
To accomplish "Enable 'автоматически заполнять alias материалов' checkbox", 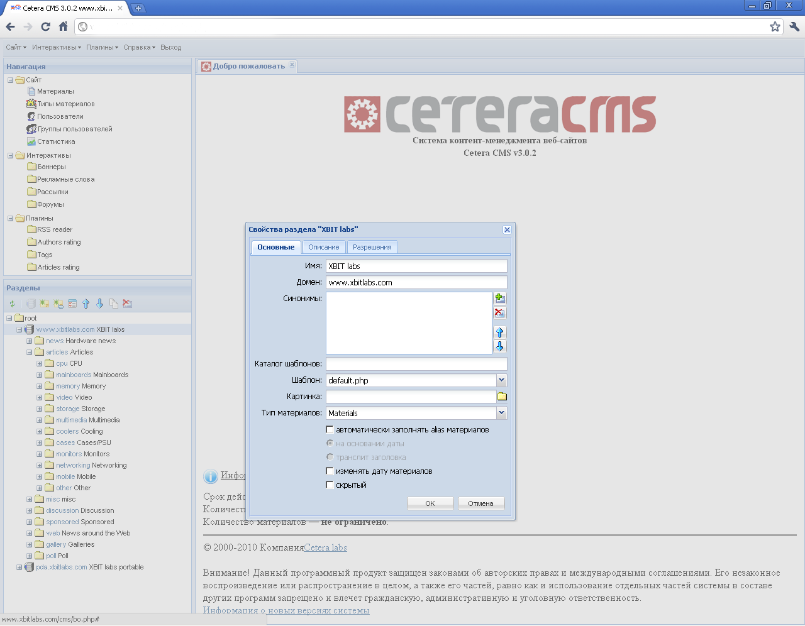I will 330,430.
